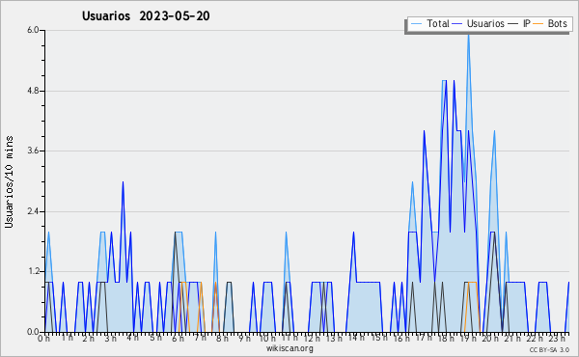This screenshot has width=579, height=357.
Task: Click the orange Bots legend line
Action: tap(539, 24)
